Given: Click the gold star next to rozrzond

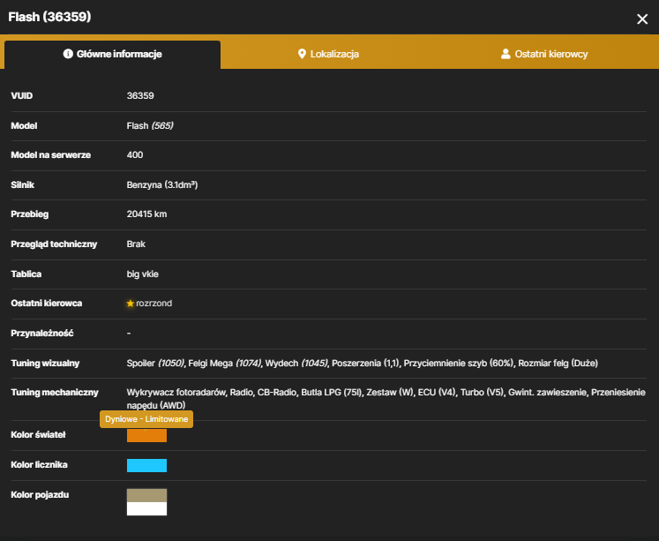Looking at the screenshot, I should coord(131,303).
